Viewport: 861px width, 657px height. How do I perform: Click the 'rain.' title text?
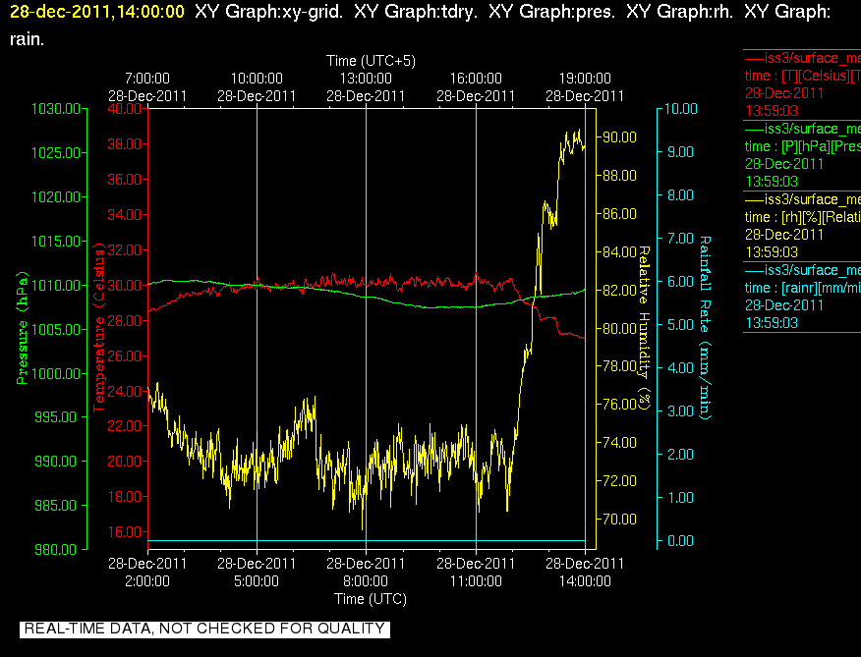(x=27, y=39)
